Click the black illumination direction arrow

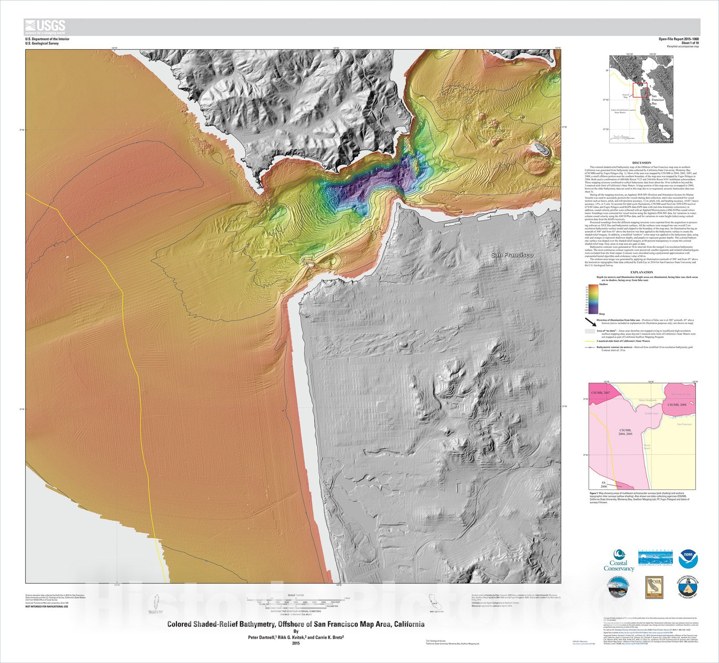pyautogui.click(x=590, y=322)
